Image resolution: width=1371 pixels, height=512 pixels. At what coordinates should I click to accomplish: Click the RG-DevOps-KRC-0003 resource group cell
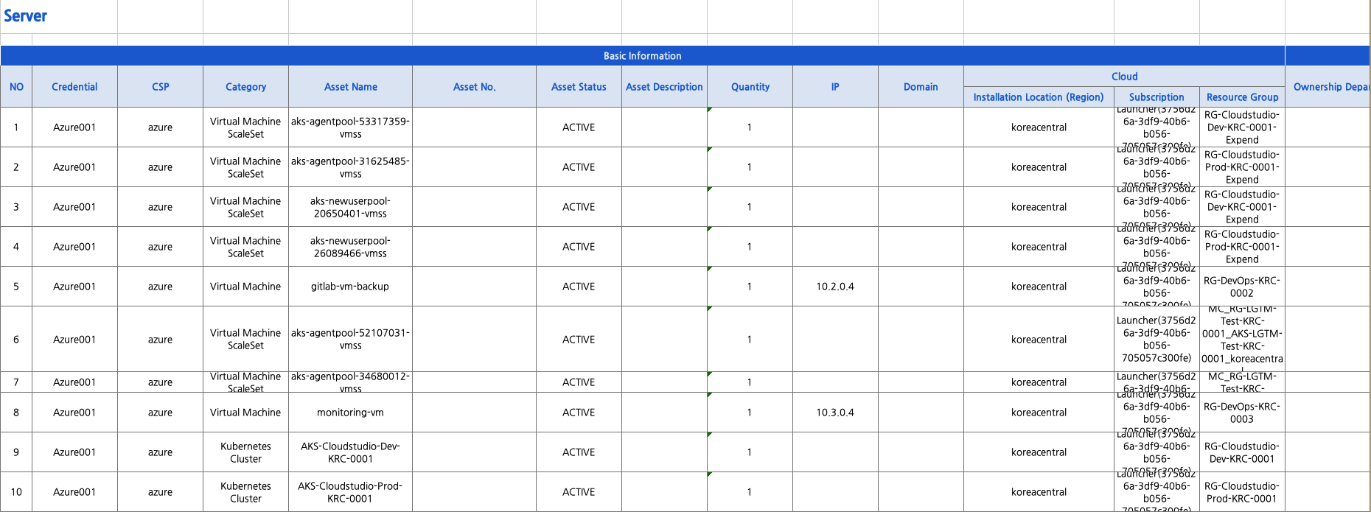pos(1241,413)
